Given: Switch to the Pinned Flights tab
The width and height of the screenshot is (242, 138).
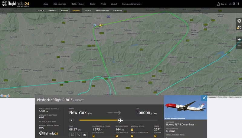Looking at the screenshot, I should coord(102,11).
